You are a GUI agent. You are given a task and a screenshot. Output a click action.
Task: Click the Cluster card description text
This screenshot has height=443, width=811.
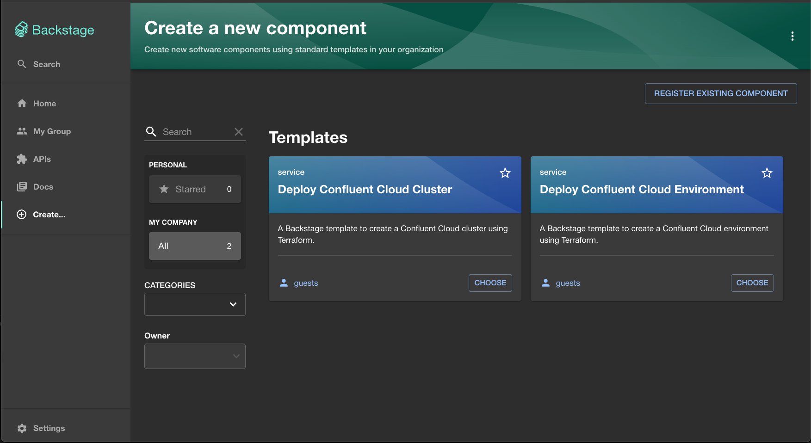pos(393,234)
